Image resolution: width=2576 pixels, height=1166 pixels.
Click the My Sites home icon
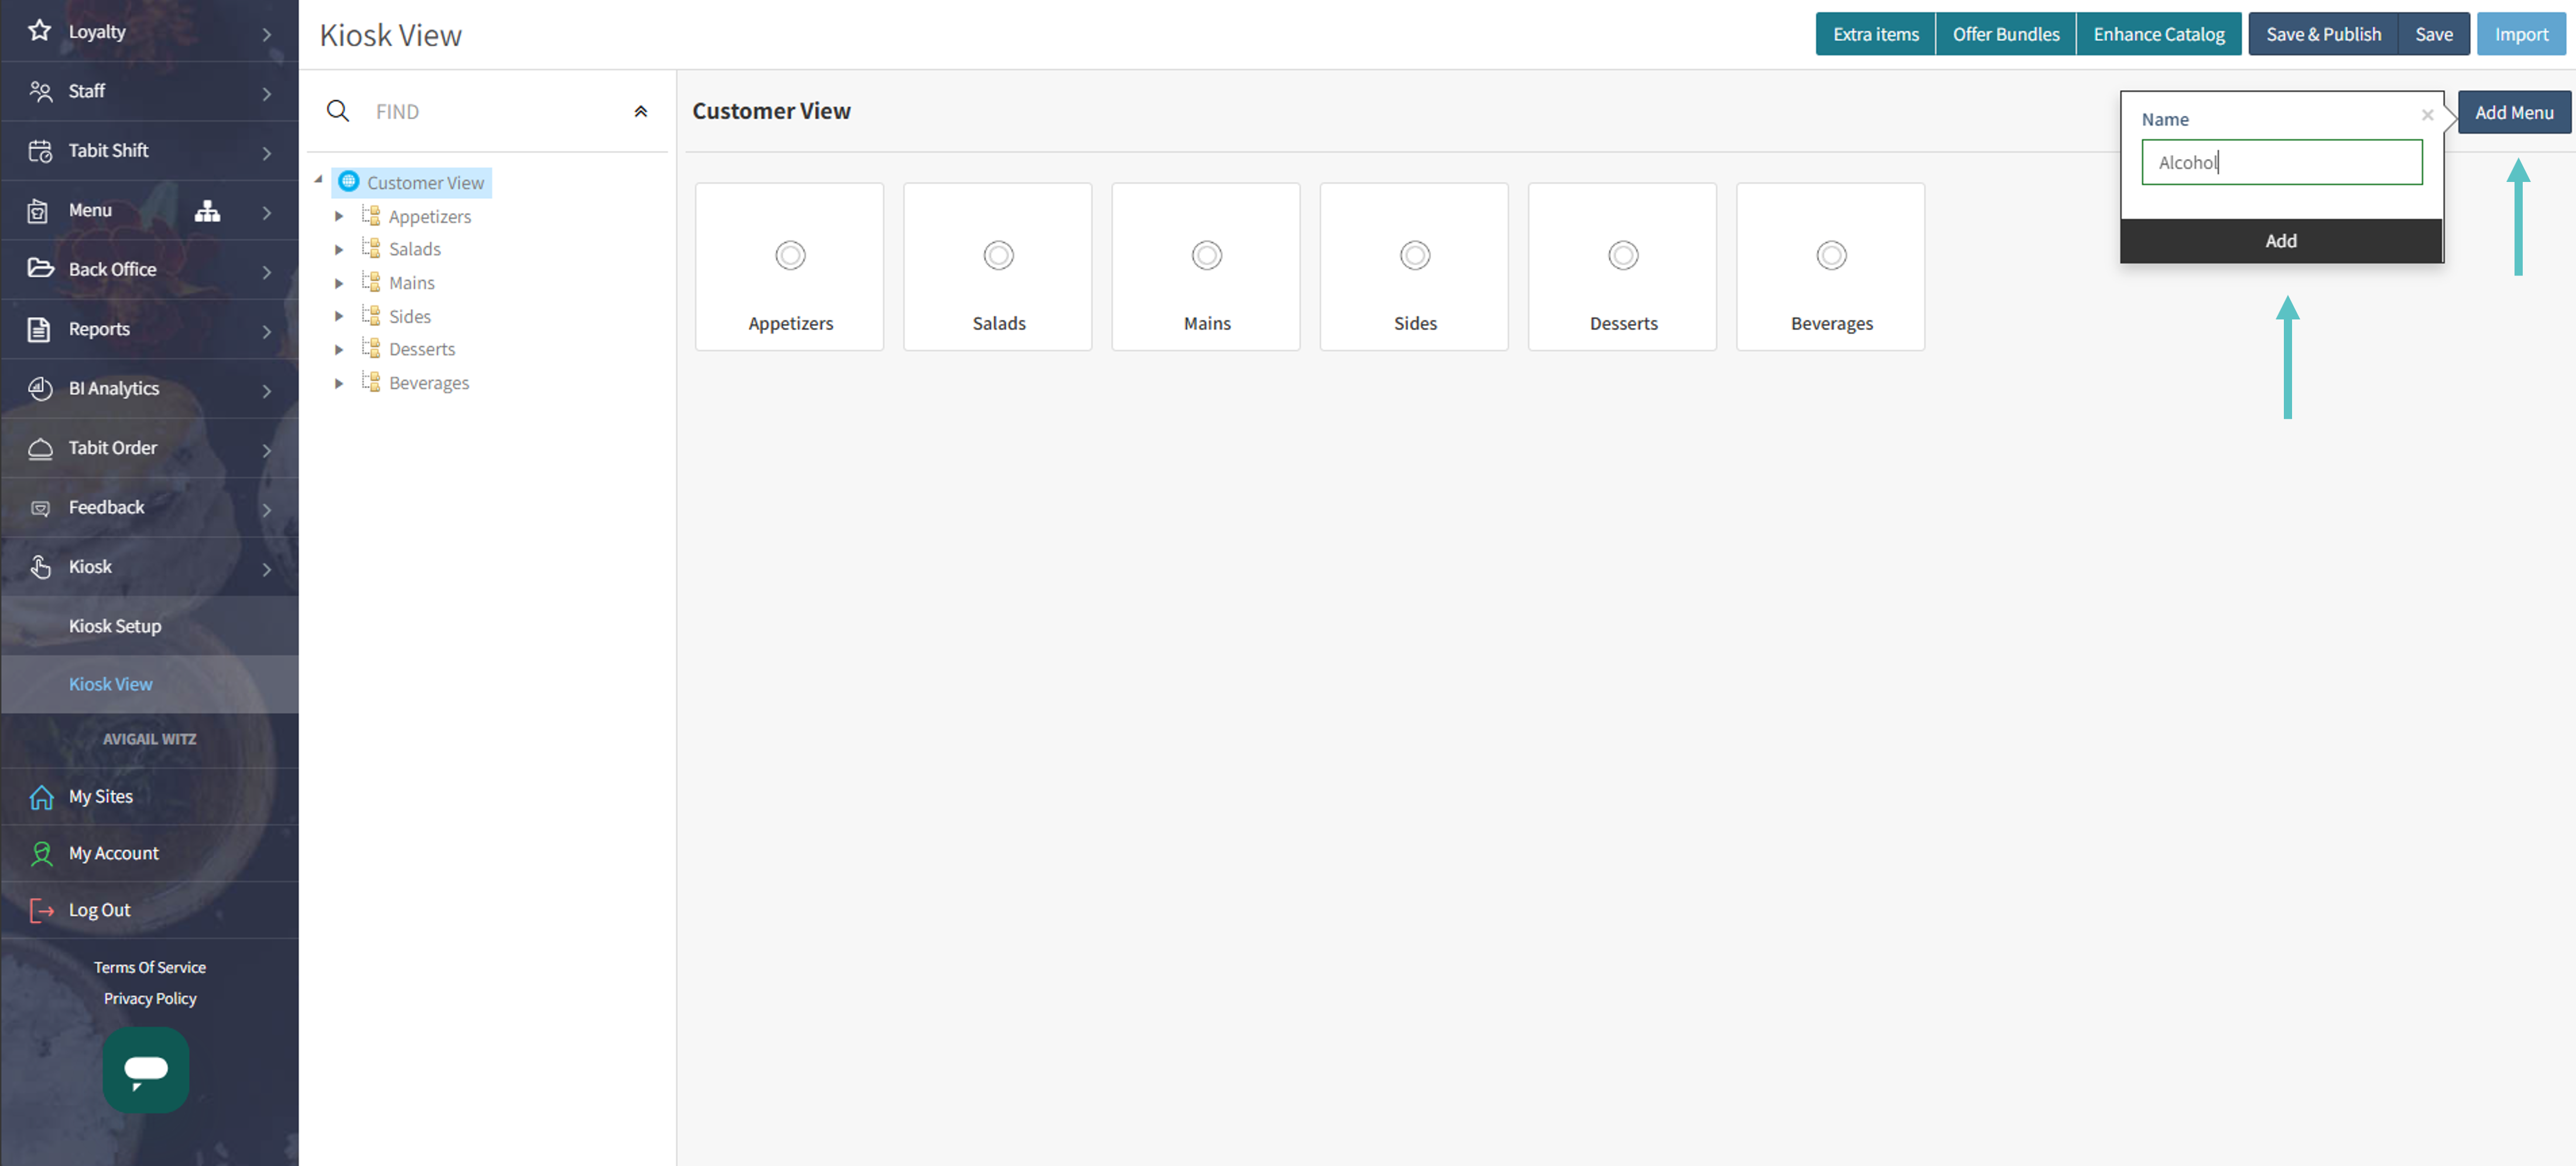(x=41, y=796)
